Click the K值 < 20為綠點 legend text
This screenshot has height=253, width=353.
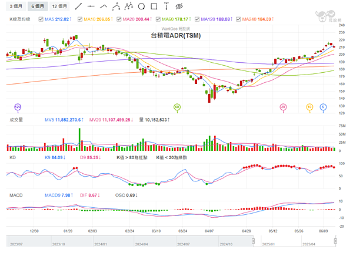tap(172, 157)
